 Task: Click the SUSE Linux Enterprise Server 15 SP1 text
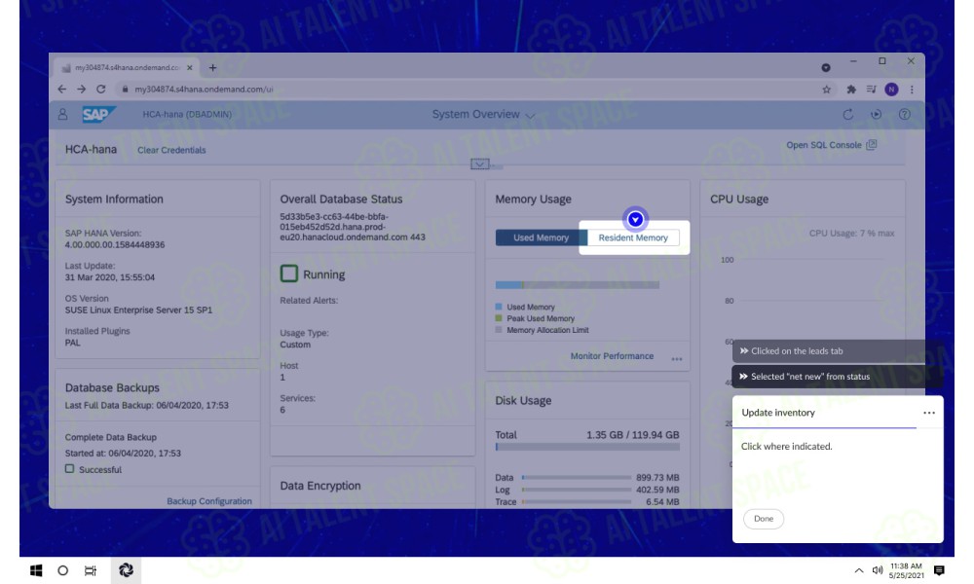click(138, 310)
